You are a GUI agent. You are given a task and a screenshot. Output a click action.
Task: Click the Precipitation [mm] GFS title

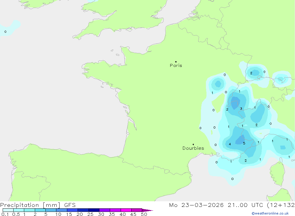[x=38, y=205]
